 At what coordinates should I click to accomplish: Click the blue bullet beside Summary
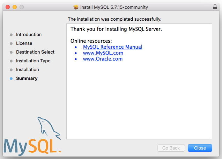[11, 78]
